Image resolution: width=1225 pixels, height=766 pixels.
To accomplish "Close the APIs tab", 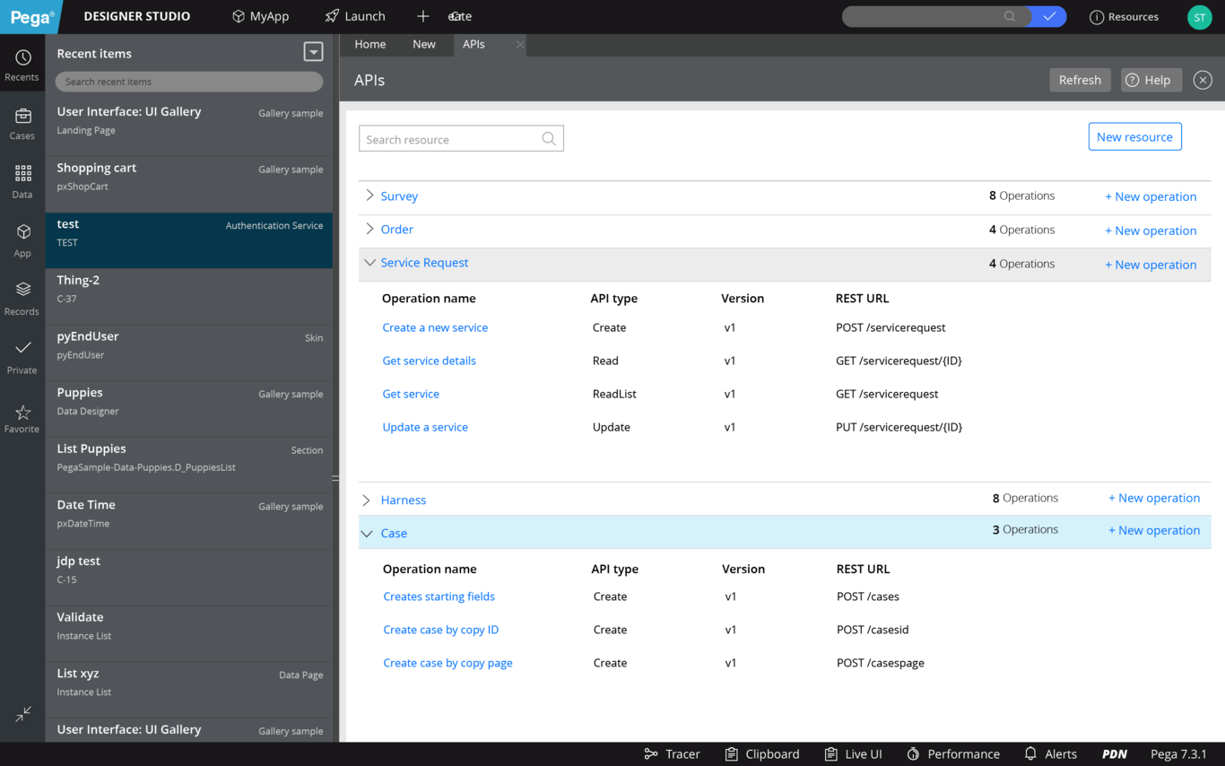I will coord(520,44).
